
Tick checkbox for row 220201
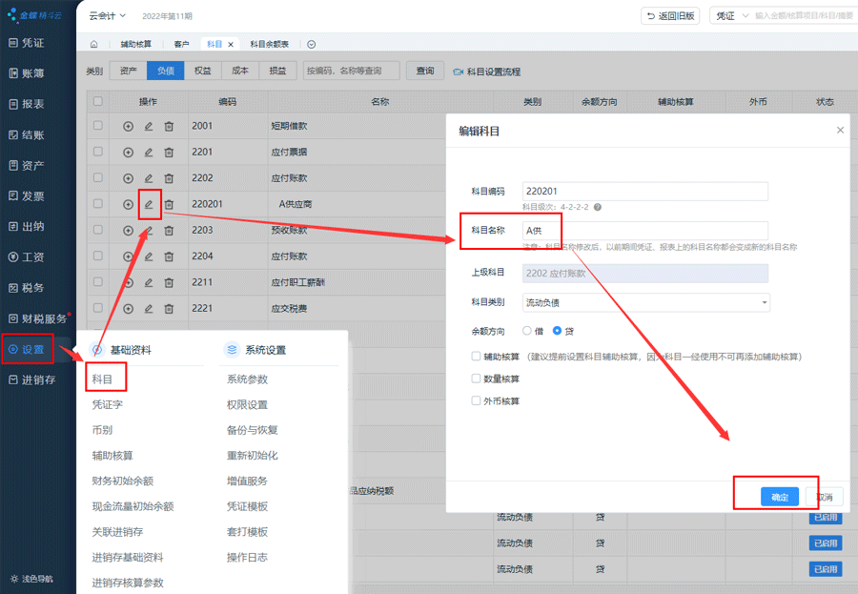click(x=98, y=203)
